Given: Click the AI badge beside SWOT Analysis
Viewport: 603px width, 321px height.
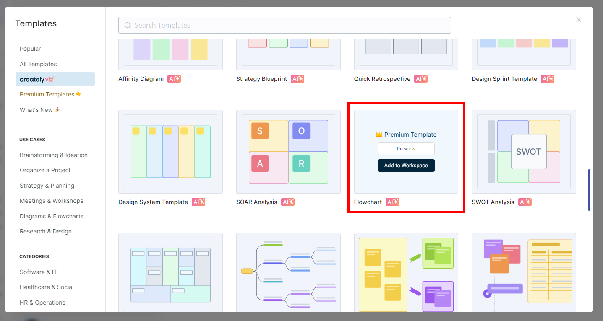Looking at the screenshot, I should [524, 202].
